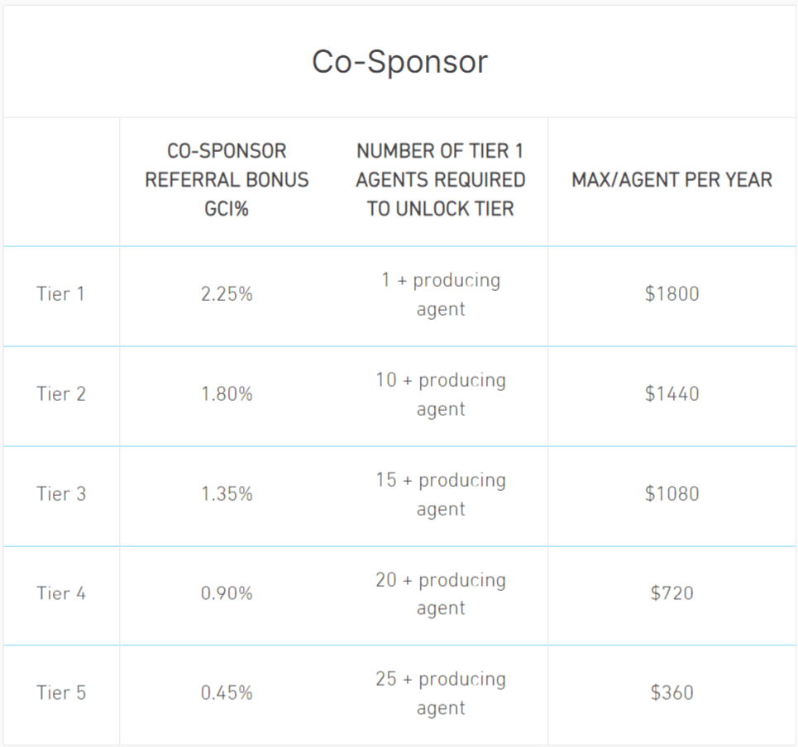Screen dimensions: 798x747
Task: Click the Co-Sponsor table title
Action: point(399,62)
